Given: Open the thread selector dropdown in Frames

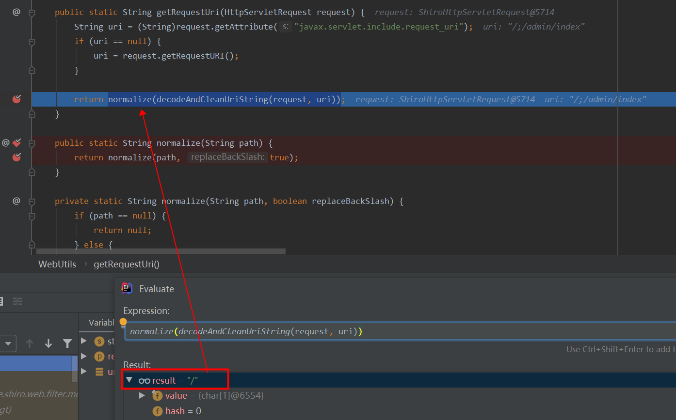Looking at the screenshot, I should coord(8,343).
